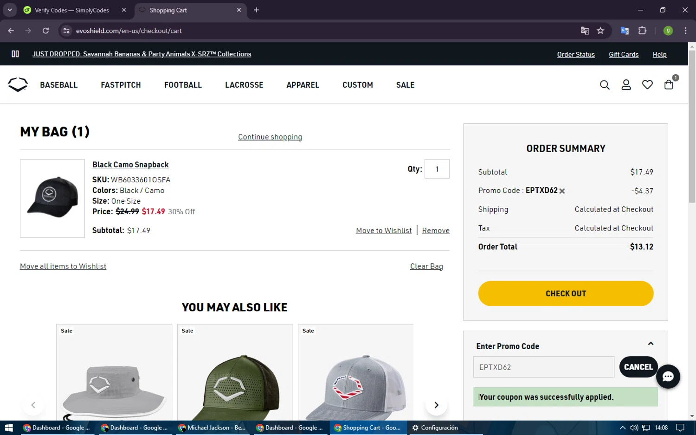Open the CUSTOM menu
This screenshot has width=696, height=435.
(x=358, y=85)
